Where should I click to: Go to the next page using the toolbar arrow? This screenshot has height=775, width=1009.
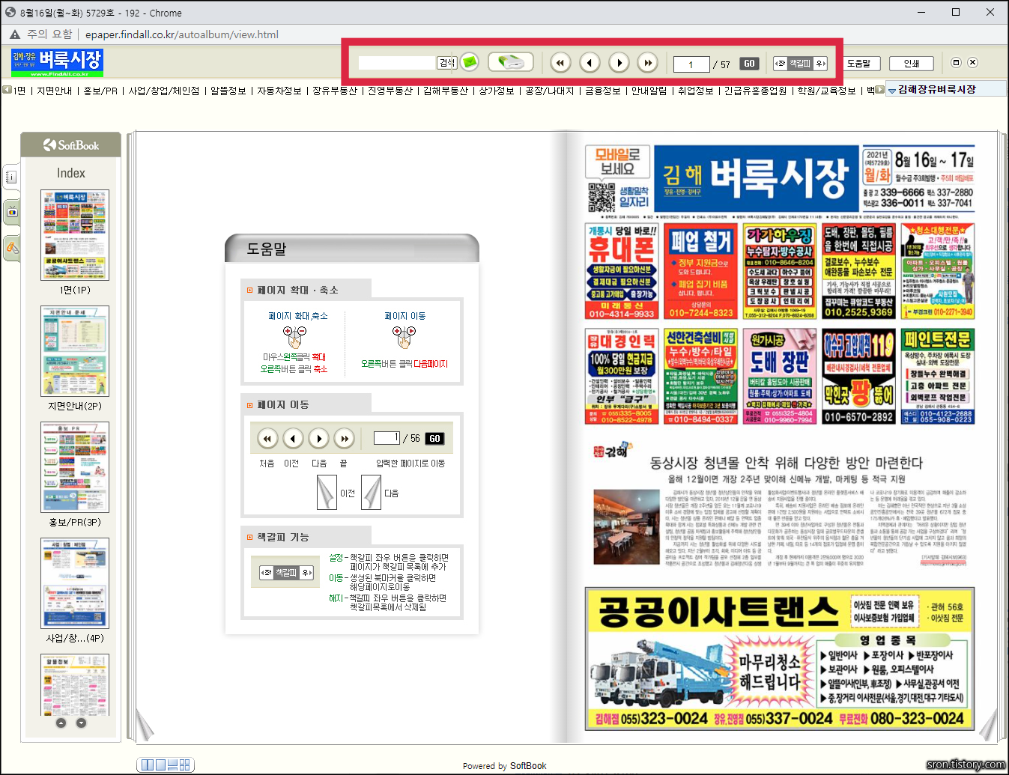pyautogui.click(x=619, y=63)
